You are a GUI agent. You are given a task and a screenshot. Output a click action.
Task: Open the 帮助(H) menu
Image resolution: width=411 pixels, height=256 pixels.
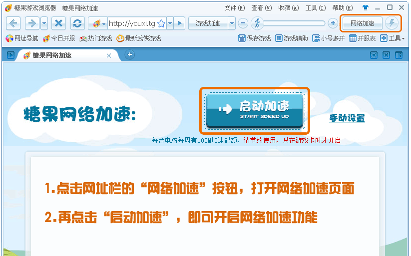click(343, 8)
